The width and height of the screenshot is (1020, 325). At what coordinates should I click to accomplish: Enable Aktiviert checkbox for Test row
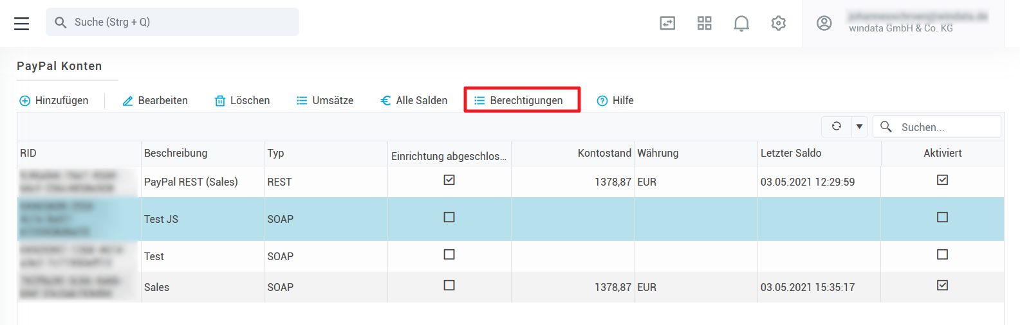pos(942,255)
